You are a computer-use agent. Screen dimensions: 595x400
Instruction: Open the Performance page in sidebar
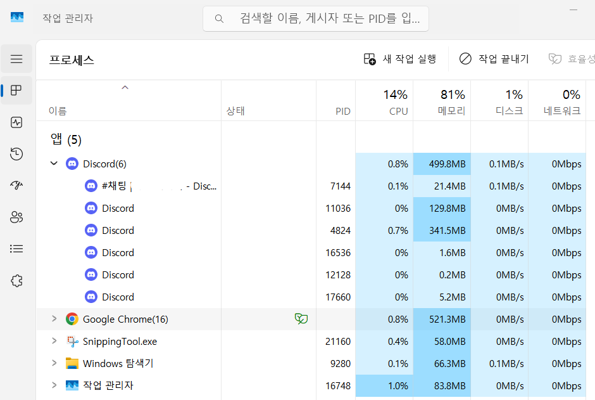16,122
